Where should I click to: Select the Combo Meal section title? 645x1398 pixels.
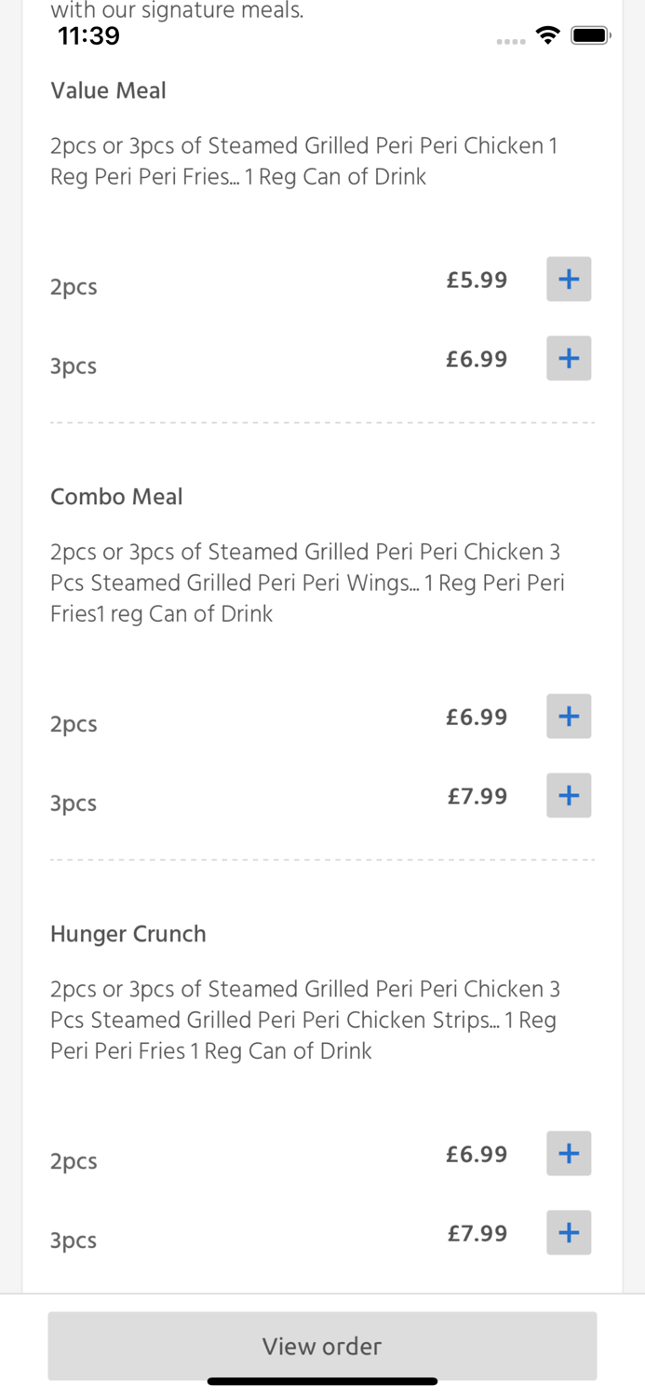click(116, 497)
